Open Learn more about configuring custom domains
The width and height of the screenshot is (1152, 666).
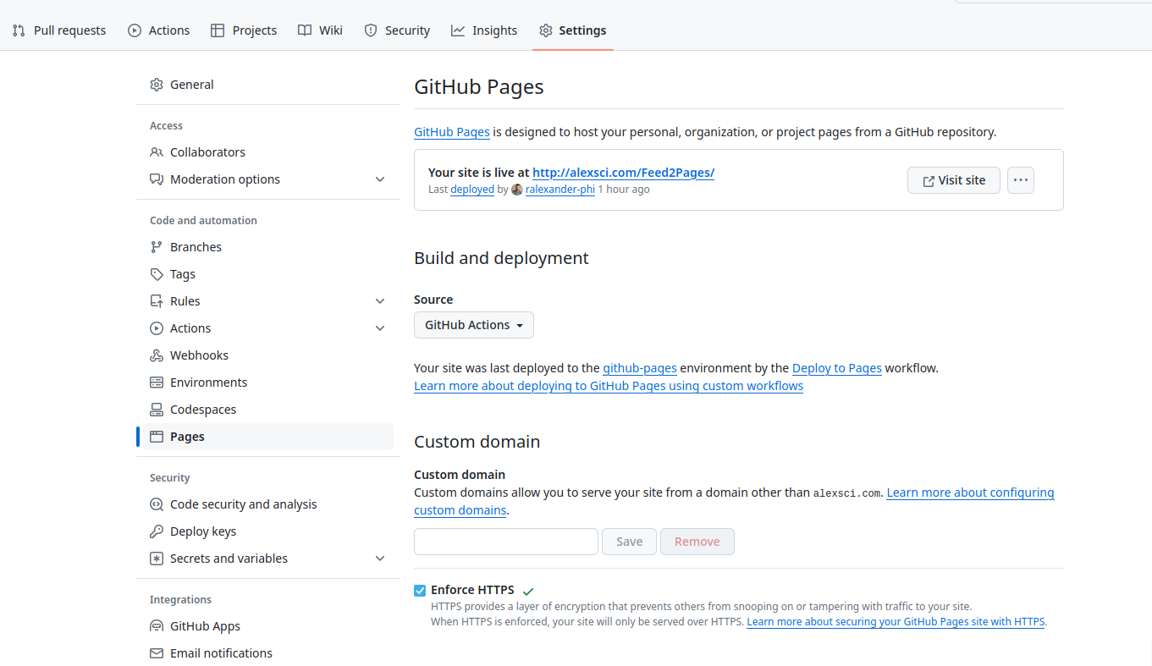point(970,493)
